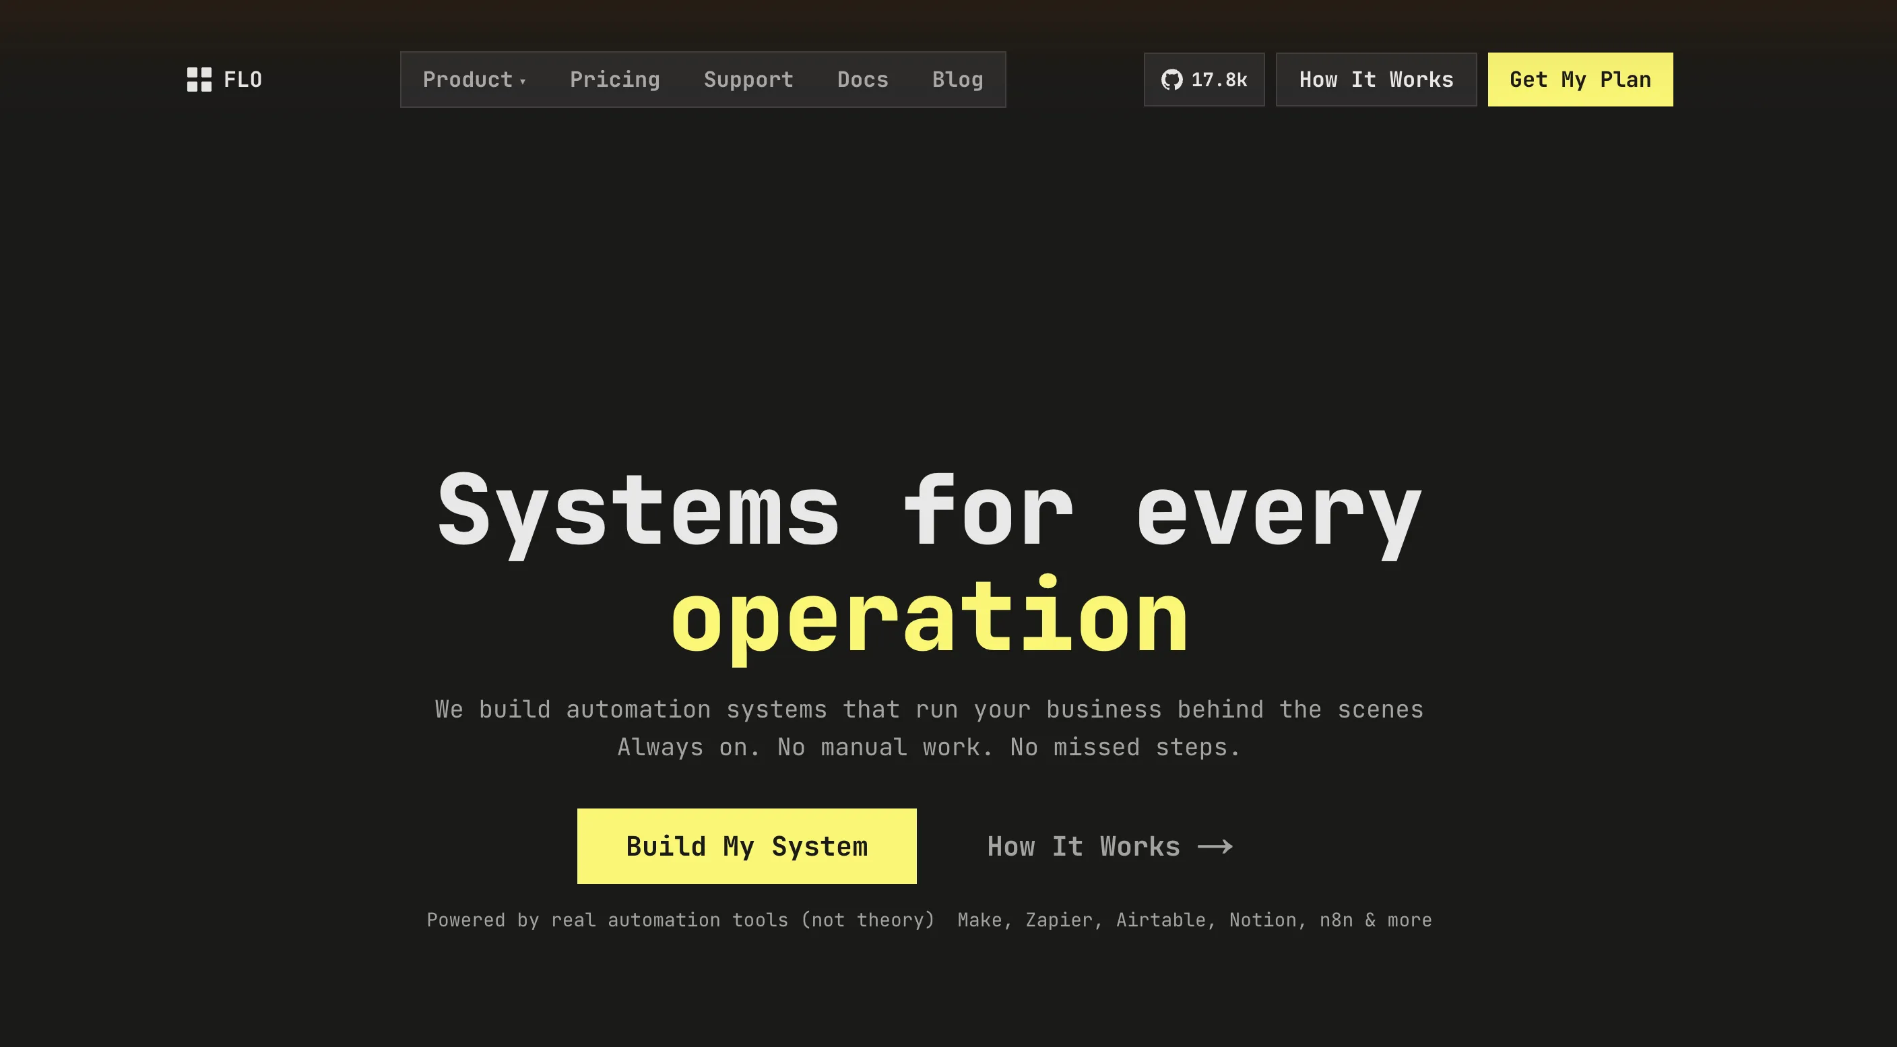Click the 'Make, Zapier, Airtable' tools list

point(1194,920)
